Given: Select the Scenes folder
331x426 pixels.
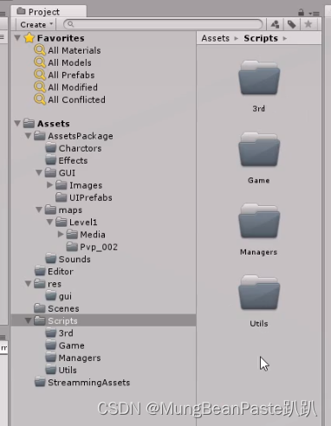Looking at the screenshot, I should [63, 308].
